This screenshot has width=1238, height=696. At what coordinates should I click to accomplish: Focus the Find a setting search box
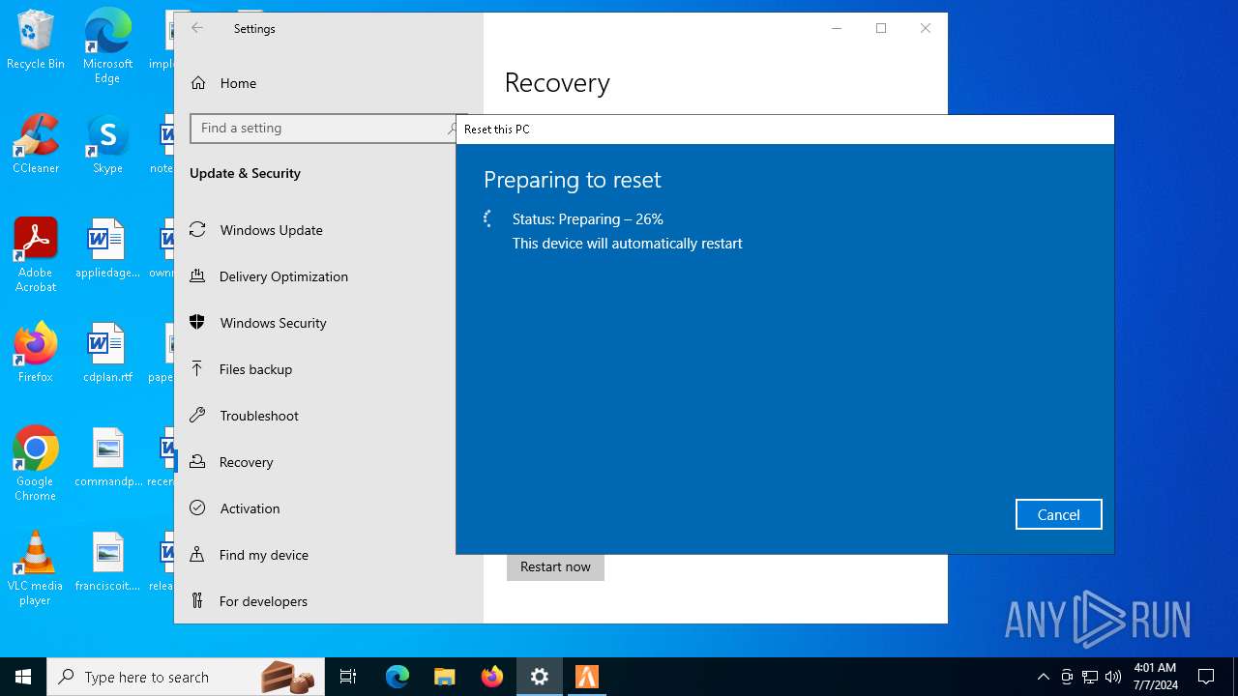[x=328, y=128]
